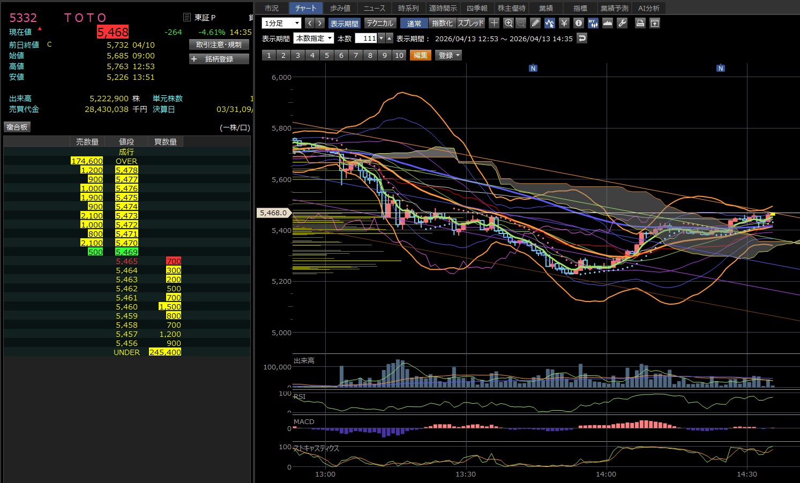
Task: Print the chart with printer icon
Action: [640, 23]
